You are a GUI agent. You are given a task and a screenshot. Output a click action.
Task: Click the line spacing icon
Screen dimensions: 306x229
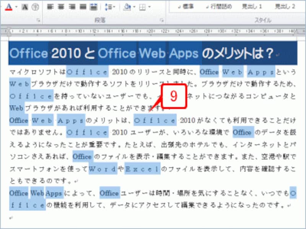coord(109,7)
